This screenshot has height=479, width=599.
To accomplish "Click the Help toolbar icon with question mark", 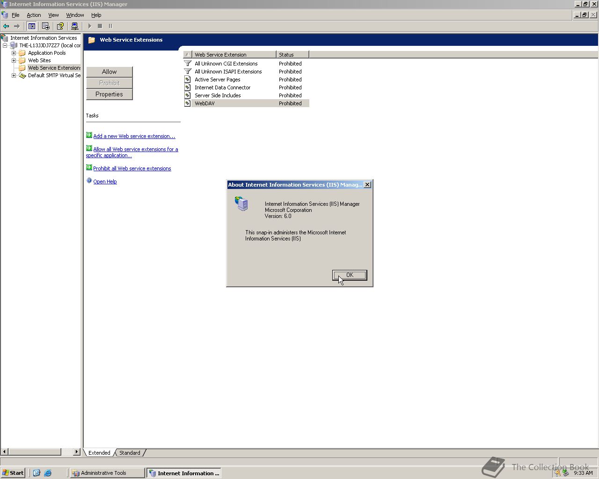I will [60, 26].
